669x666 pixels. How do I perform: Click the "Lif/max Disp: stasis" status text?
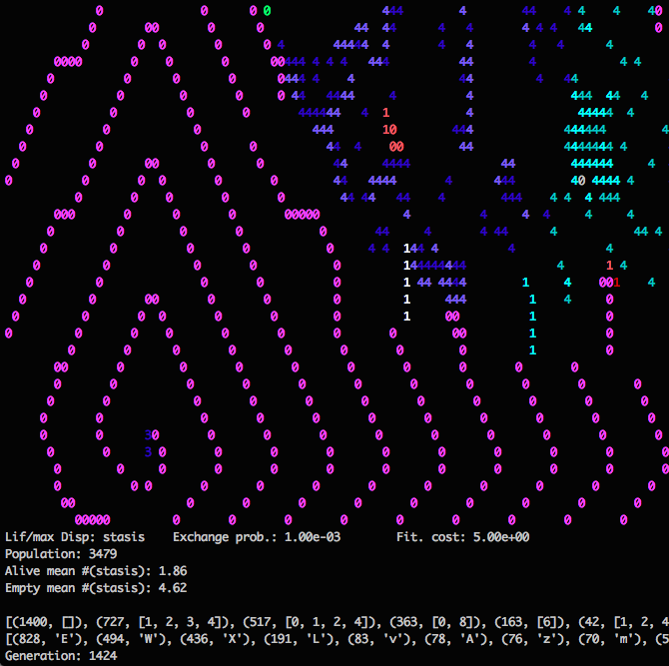(75, 537)
